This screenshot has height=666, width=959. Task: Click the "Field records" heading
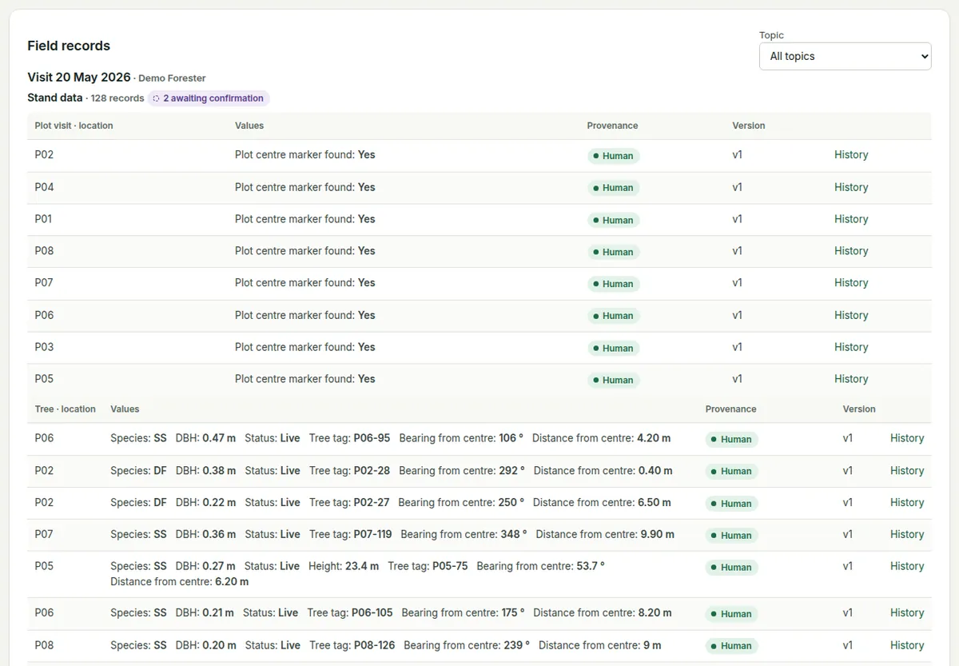(x=69, y=46)
